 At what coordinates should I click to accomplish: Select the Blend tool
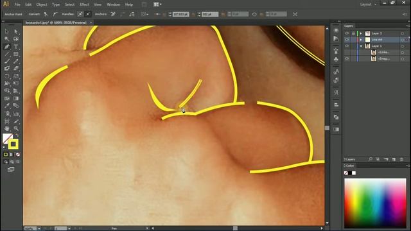click(16, 106)
